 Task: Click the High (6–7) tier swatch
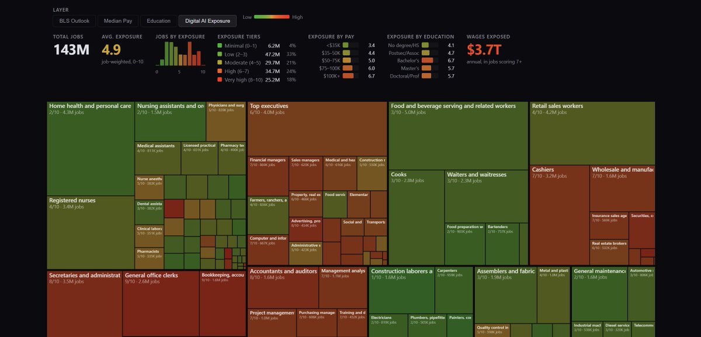click(220, 71)
